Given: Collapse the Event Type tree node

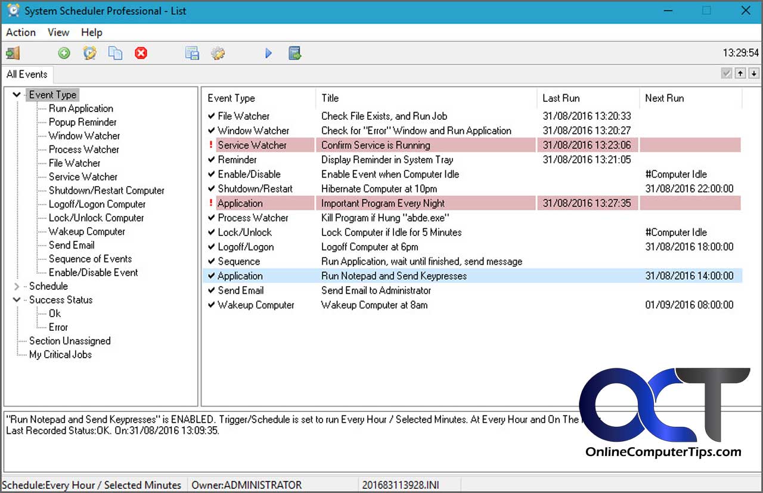Looking at the screenshot, I should point(17,95).
